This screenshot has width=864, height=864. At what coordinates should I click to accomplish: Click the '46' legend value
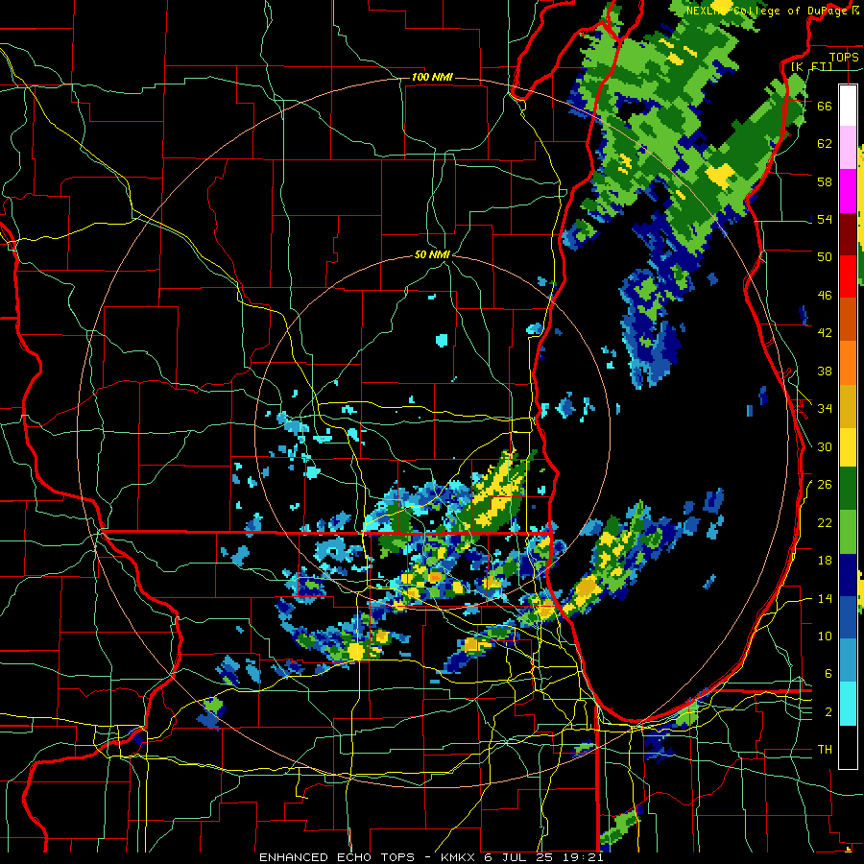coord(825,295)
